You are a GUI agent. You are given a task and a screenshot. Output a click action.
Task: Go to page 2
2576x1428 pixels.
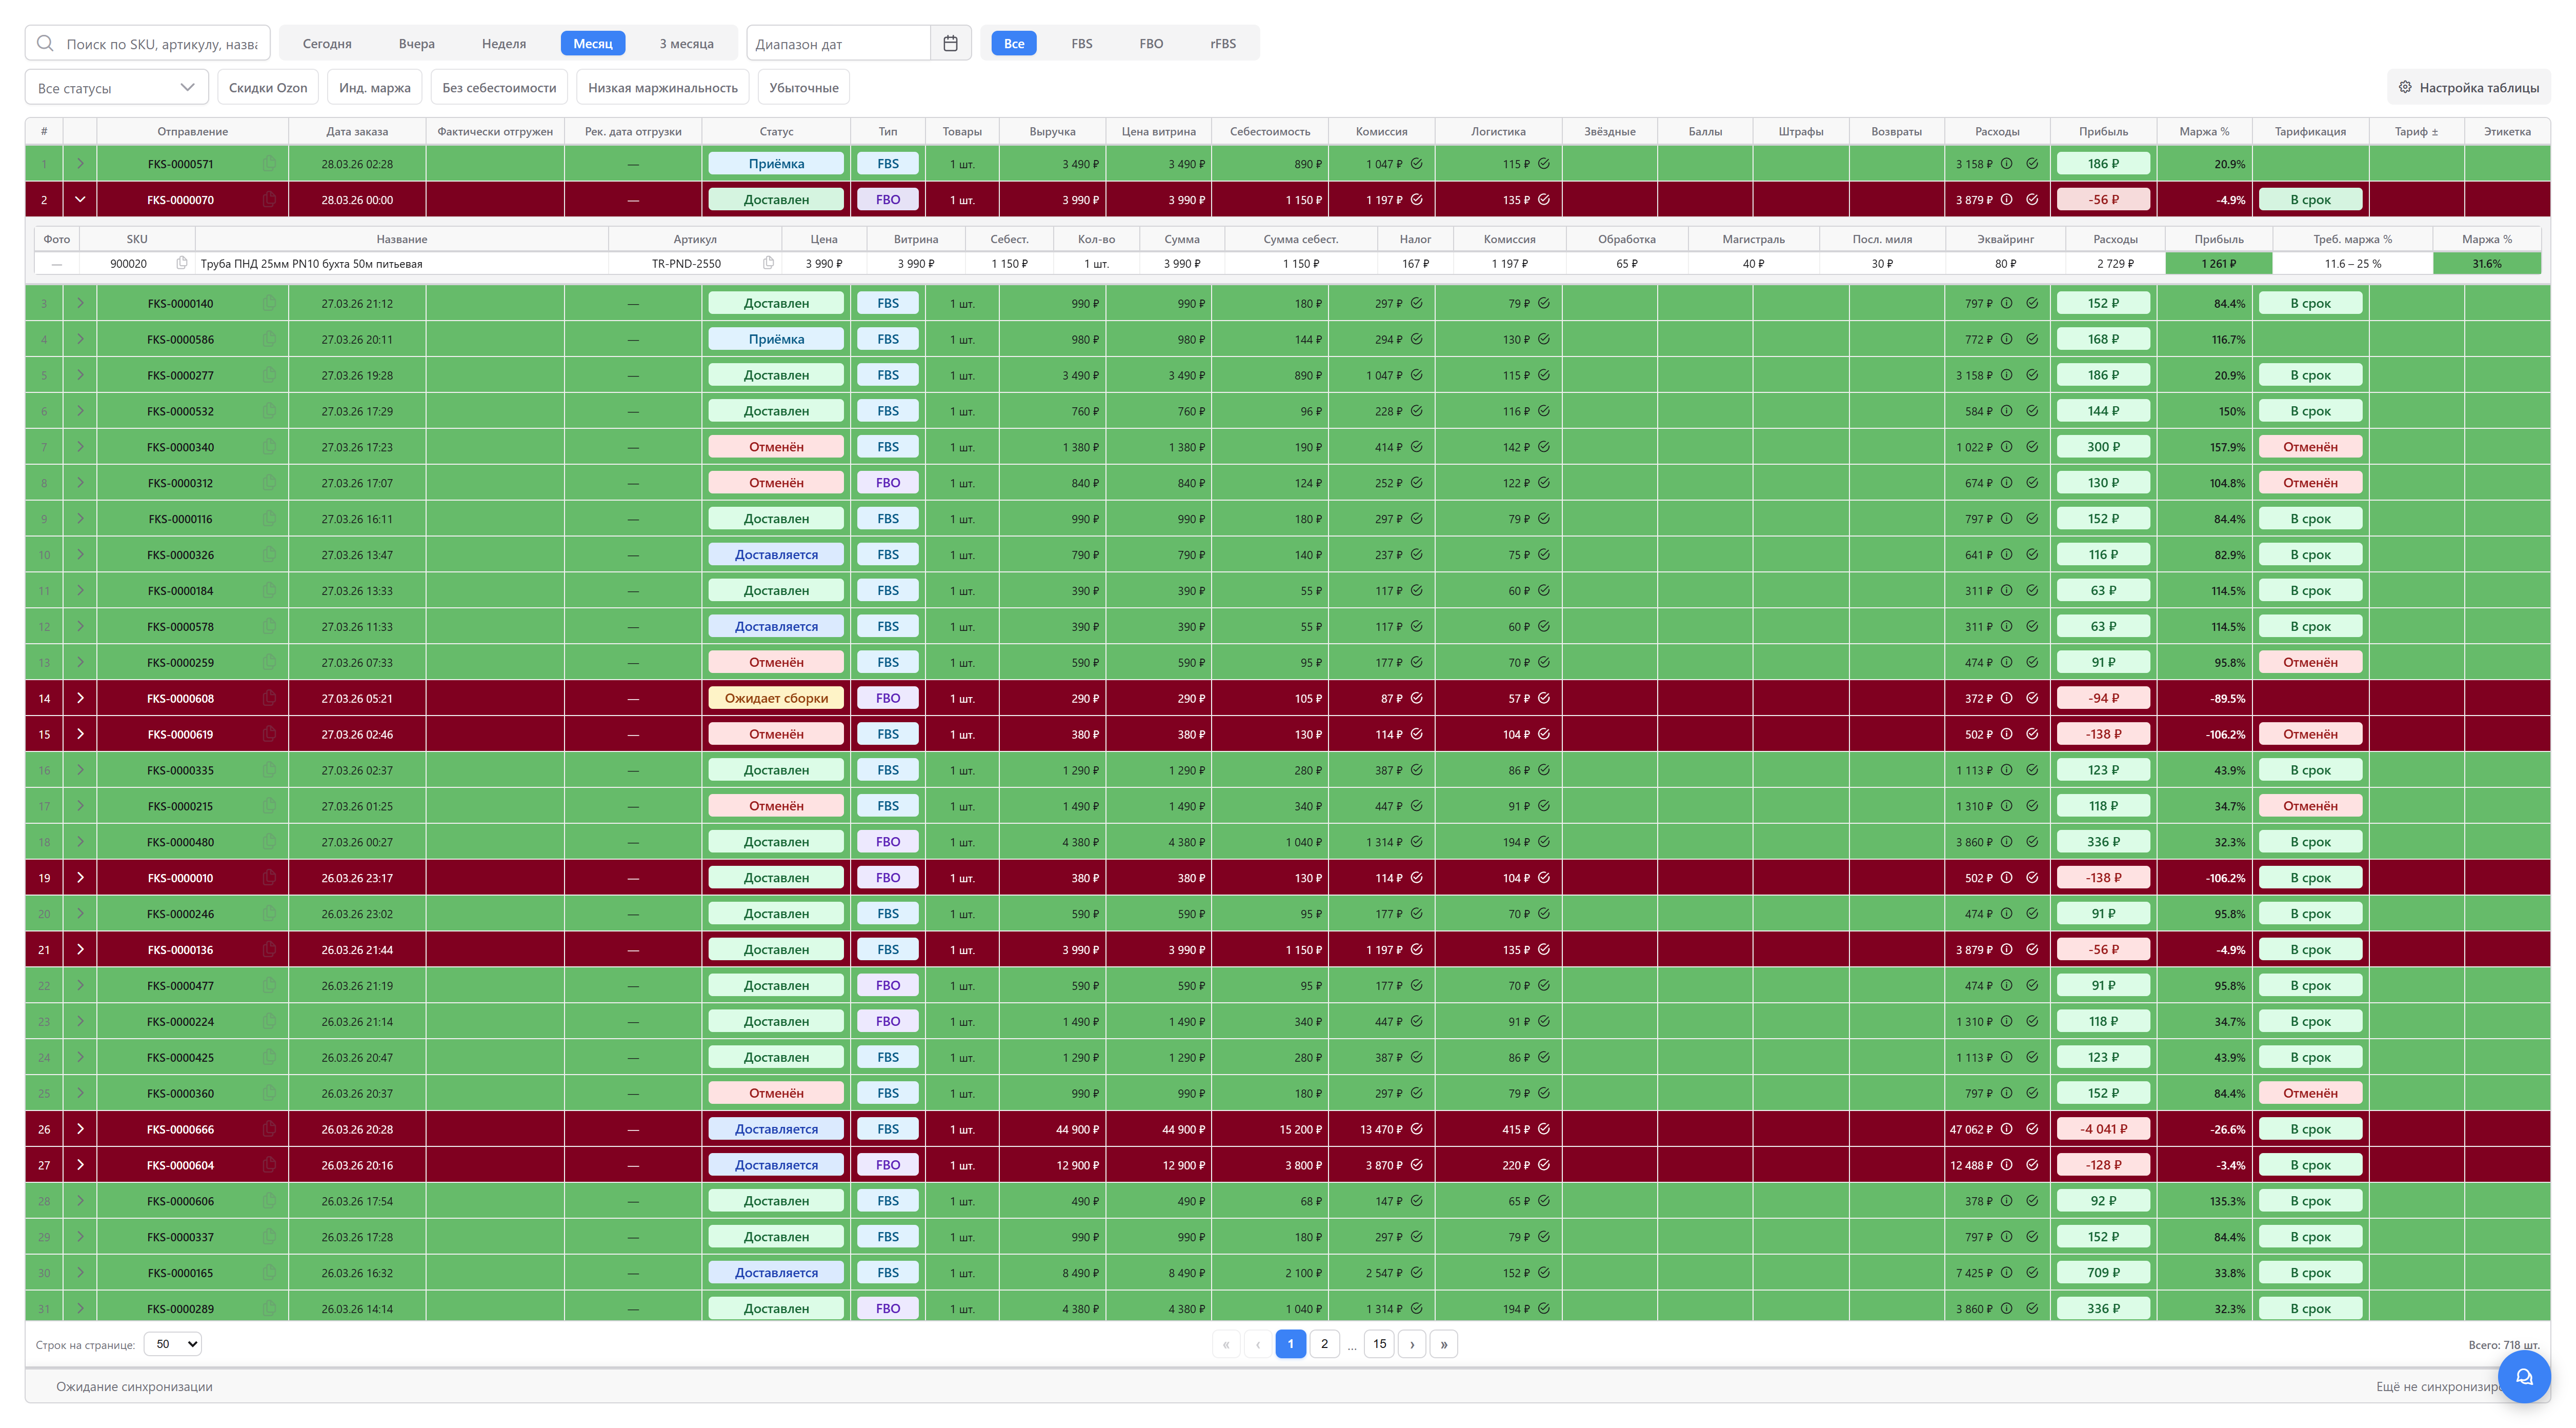[x=1324, y=1344]
